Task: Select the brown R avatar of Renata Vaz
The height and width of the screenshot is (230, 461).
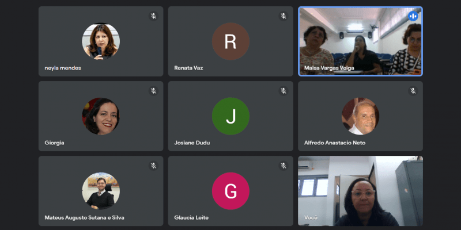Action: click(231, 41)
